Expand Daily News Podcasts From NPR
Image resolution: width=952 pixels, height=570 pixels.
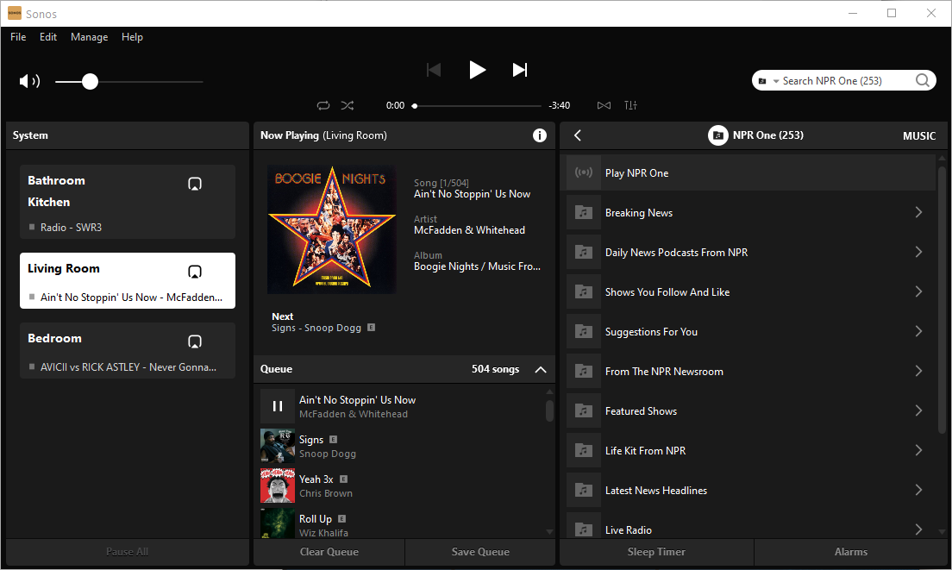tap(918, 252)
